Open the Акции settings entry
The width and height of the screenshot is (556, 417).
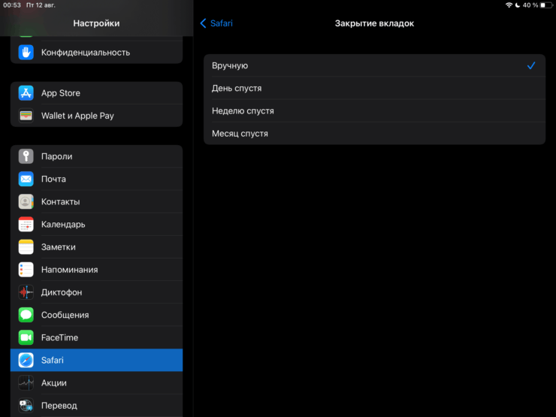96,382
